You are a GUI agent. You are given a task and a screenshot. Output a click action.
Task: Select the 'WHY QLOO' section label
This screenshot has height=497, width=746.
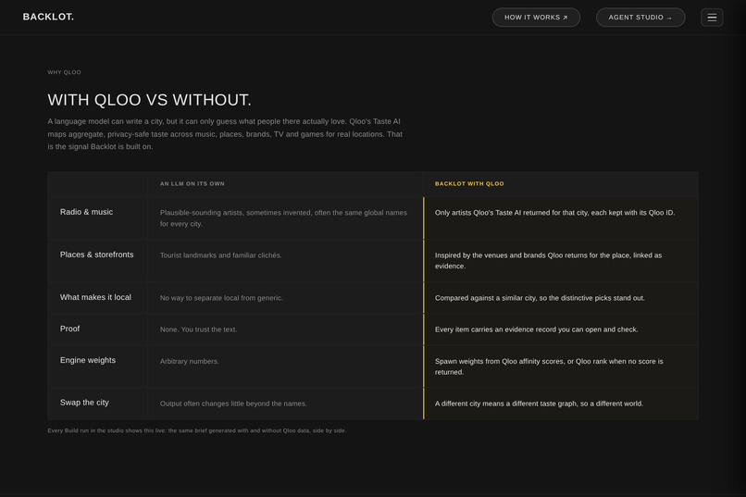pyautogui.click(x=64, y=72)
